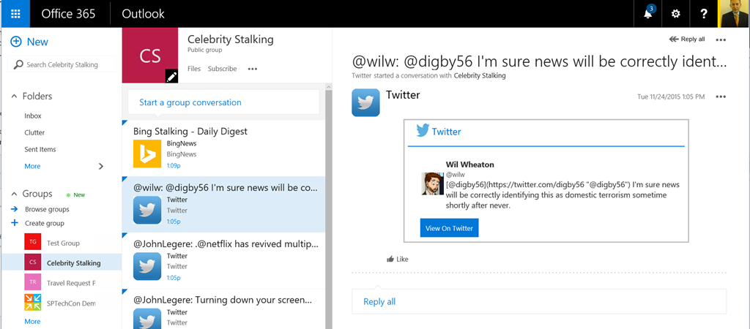Click the SPTechCon colorful arrows icon
Viewport: 750px width, 329px height.
coord(32,302)
